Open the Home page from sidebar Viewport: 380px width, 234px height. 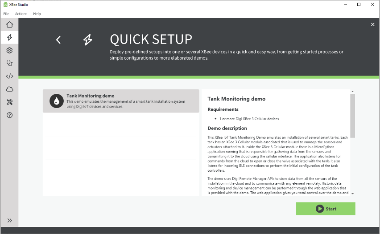point(9,24)
